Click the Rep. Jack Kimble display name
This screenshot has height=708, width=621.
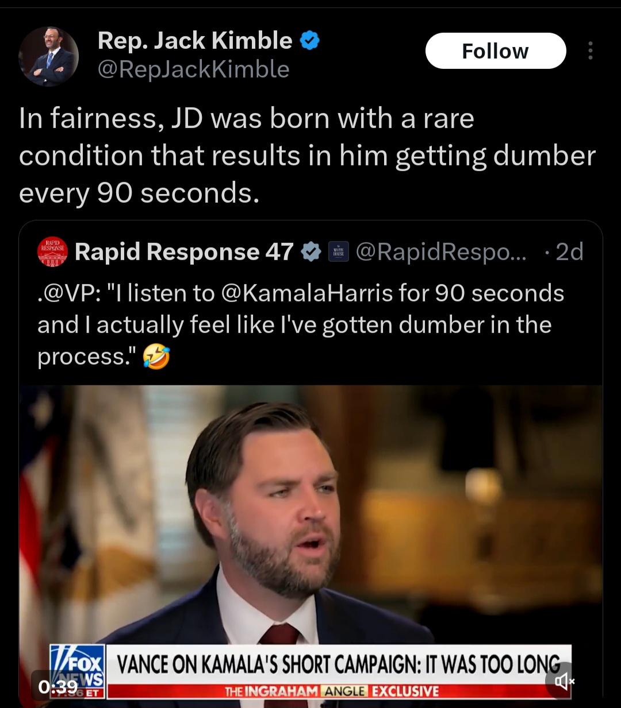coord(195,40)
